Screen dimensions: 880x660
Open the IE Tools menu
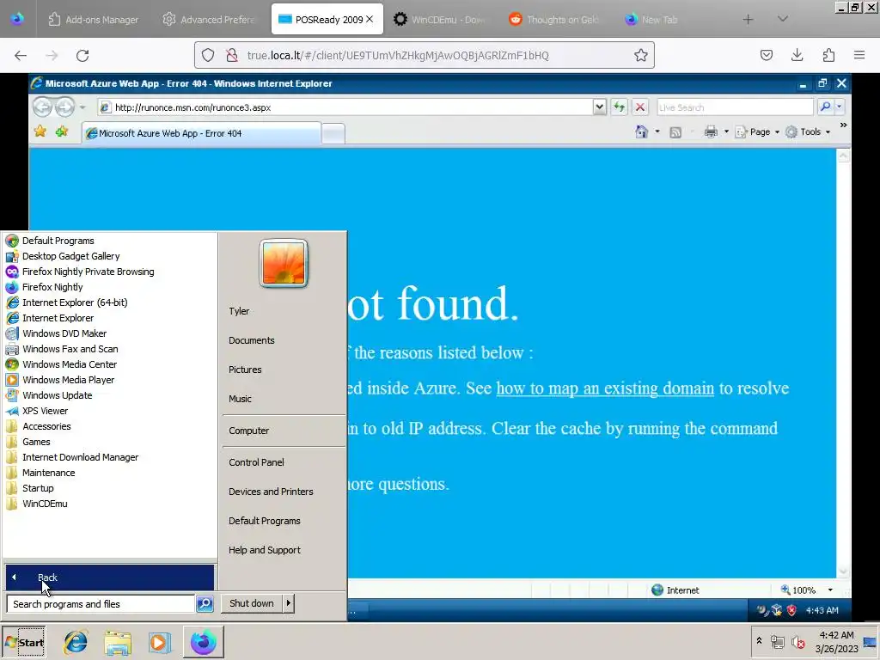tap(808, 131)
